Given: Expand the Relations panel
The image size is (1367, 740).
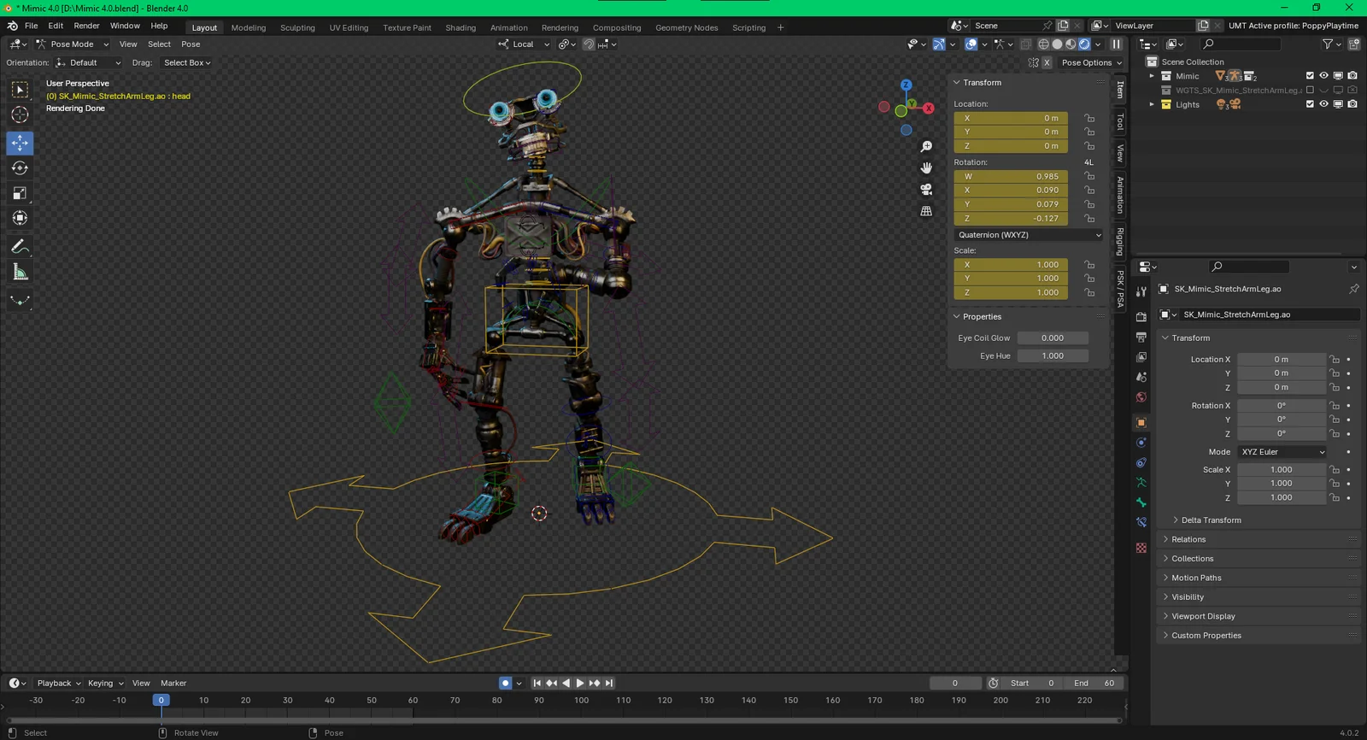Looking at the screenshot, I should [1188, 539].
